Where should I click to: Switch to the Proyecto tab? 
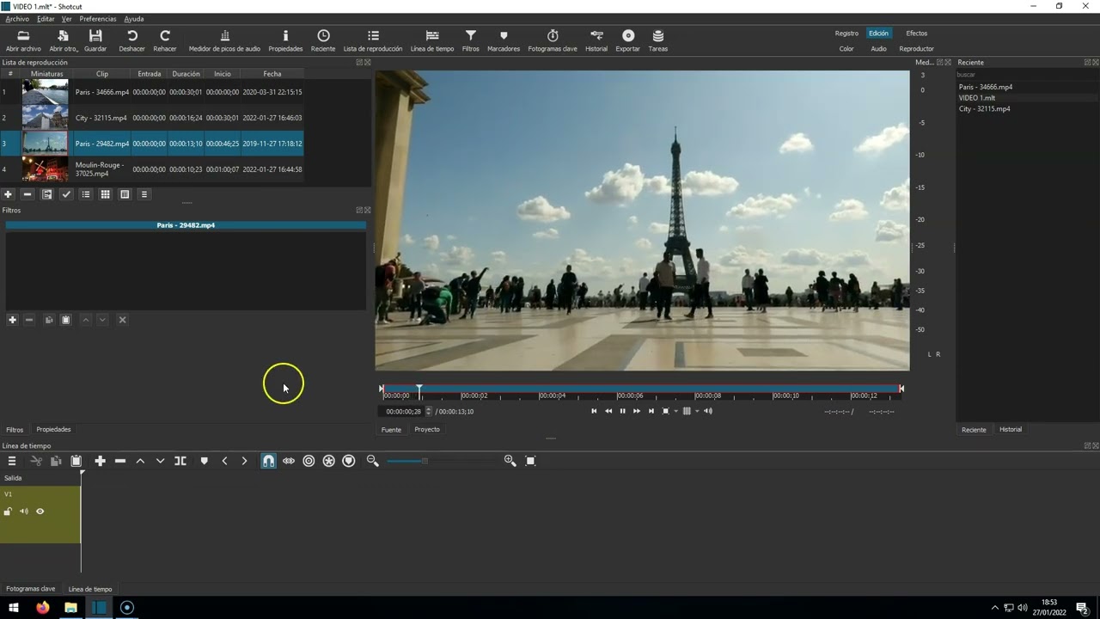tap(427, 429)
